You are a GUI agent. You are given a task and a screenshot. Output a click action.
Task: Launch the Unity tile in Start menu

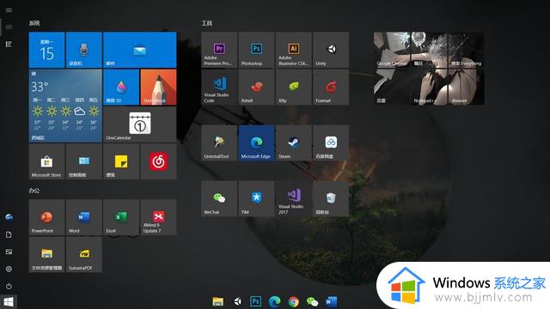331,50
